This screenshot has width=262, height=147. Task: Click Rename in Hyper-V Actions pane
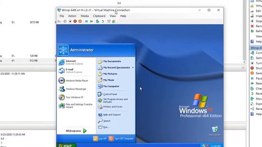(x=256, y=109)
